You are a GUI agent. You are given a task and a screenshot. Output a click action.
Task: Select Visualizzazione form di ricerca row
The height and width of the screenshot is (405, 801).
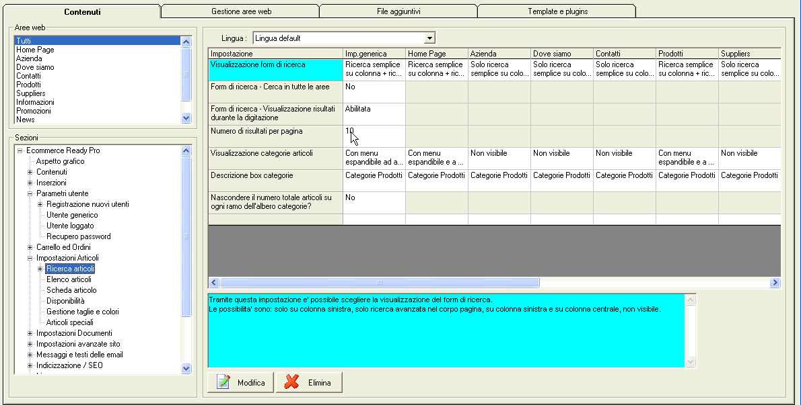click(275, 70)
